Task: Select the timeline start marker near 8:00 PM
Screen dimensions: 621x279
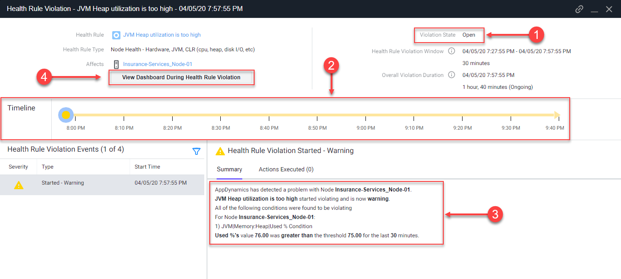Action: (66, 115)
